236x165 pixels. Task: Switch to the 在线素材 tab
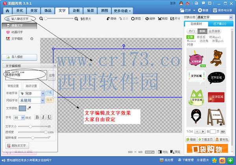196,24
